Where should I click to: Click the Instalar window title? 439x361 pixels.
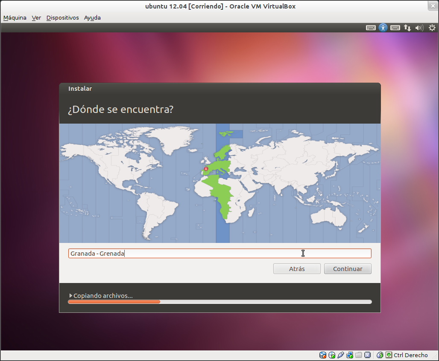[x=80, y=89]
